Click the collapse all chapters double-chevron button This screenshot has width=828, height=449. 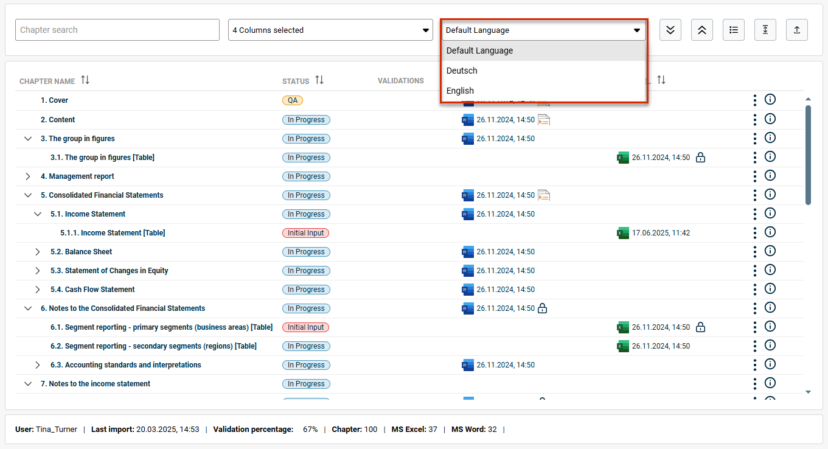702,30
